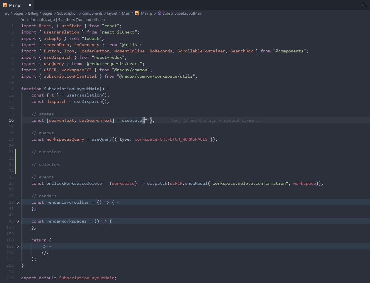Click subscriptionPlanTotal import on line 9

pyautogui.click(x=70, y=76)
